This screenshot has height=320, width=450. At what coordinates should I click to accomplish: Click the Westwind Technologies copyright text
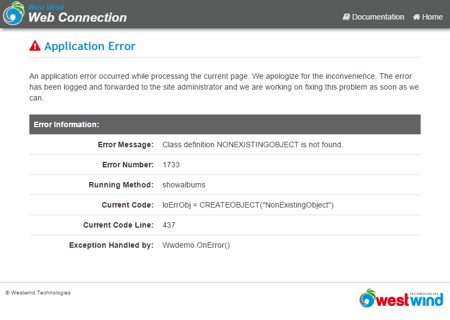38,293
